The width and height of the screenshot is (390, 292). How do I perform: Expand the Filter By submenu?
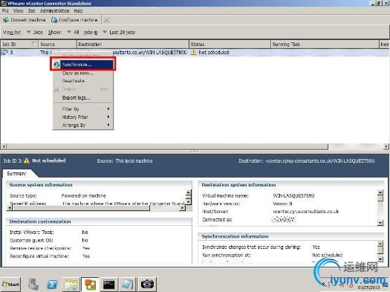(x=82, y=109)
